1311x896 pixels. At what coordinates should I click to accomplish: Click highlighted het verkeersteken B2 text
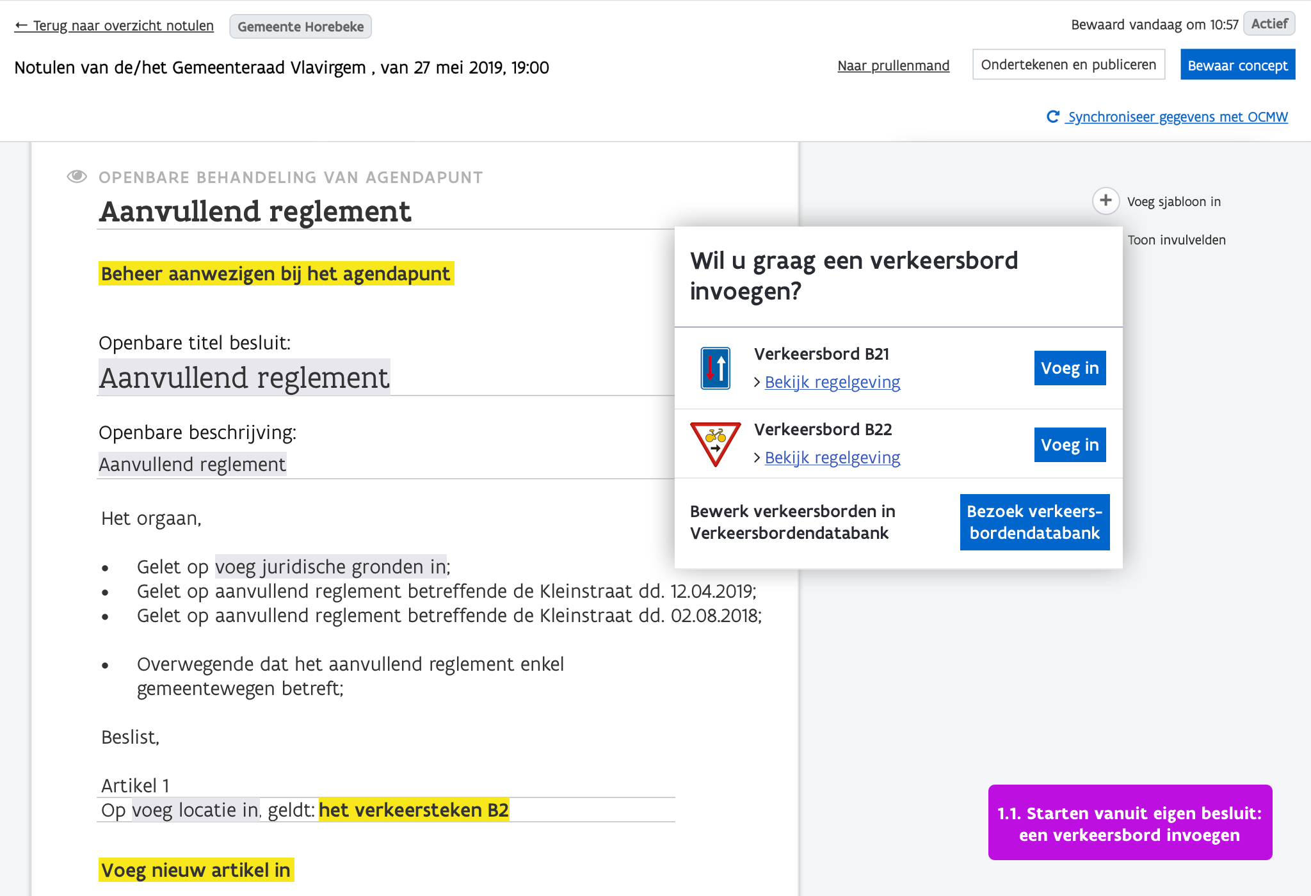point(414,810)
